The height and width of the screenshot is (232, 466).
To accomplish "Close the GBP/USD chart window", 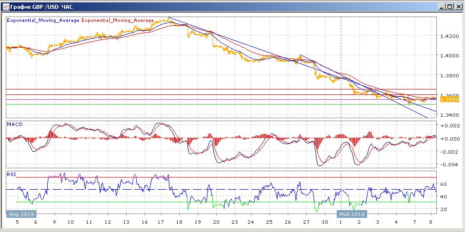I will pyautogui.click(x=458, y=7).
